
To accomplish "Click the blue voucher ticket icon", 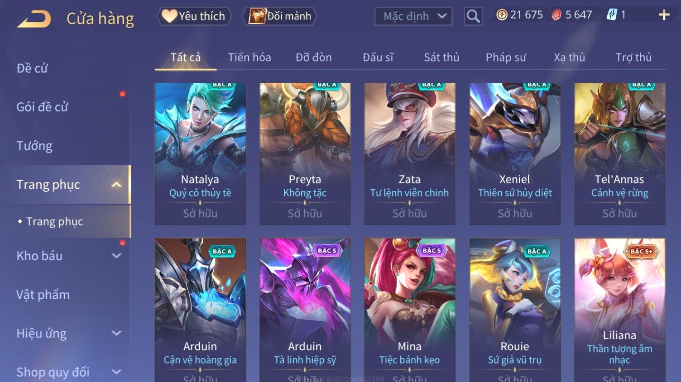I will point(612,15).
